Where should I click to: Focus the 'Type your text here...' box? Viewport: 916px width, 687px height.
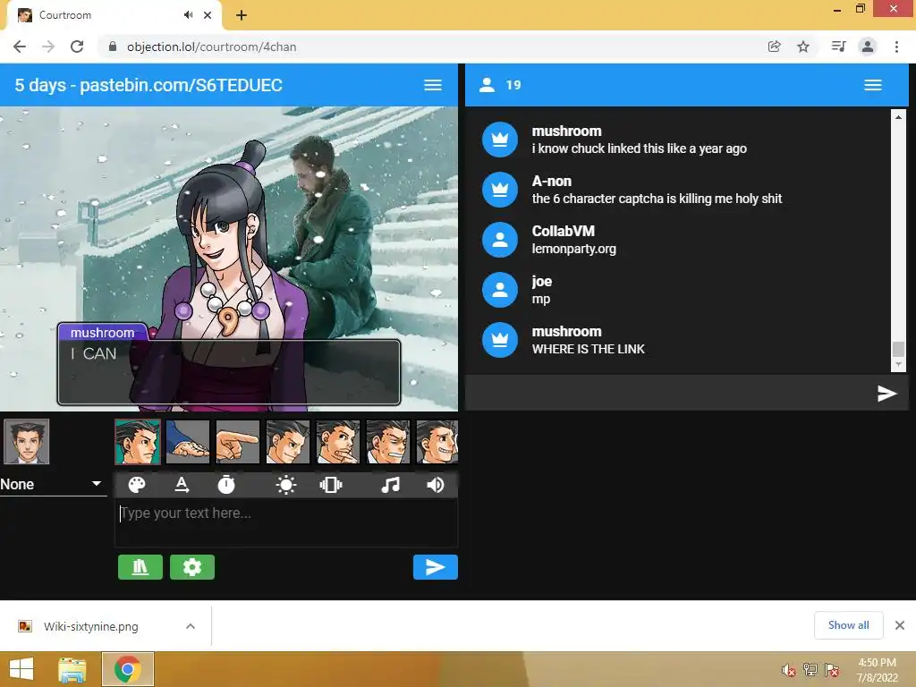285,522
